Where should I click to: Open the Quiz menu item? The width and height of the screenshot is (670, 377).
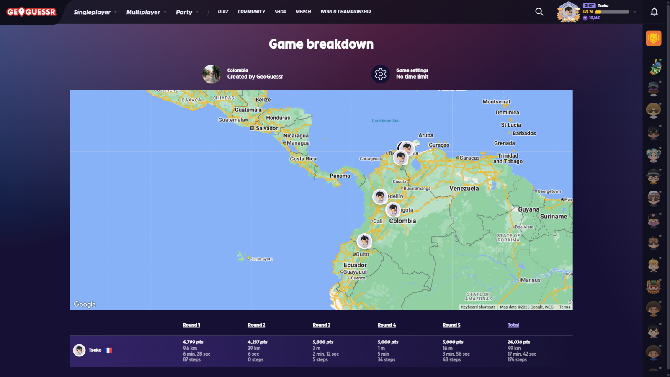(x=223, y=12)
